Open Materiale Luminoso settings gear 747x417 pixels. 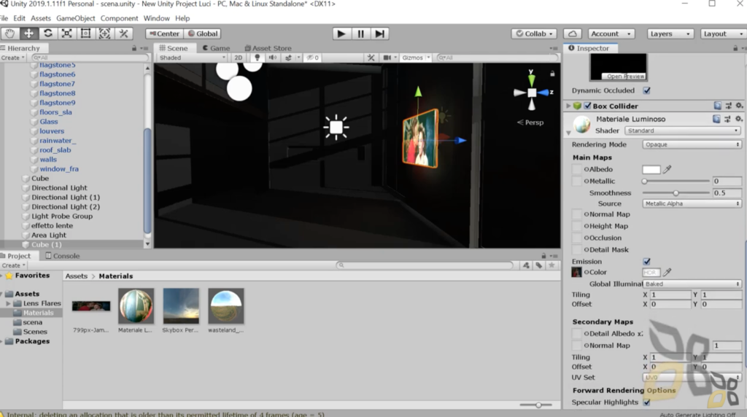coord(738,119)
